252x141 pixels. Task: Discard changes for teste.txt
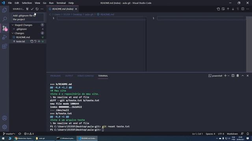tap(35, 42)
